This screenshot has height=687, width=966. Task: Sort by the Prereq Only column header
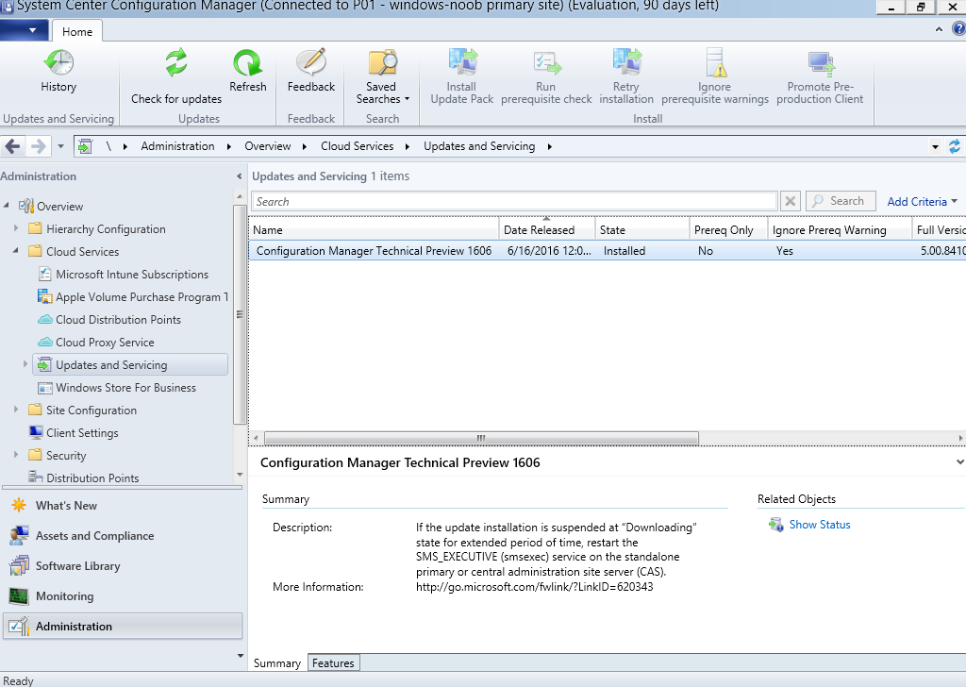tap(729, 229)
